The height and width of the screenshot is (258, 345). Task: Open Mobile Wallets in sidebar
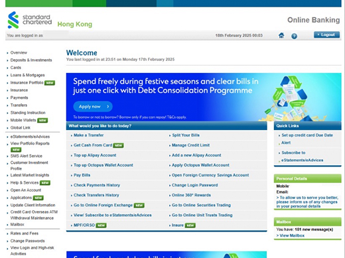(x=23, y=120)
